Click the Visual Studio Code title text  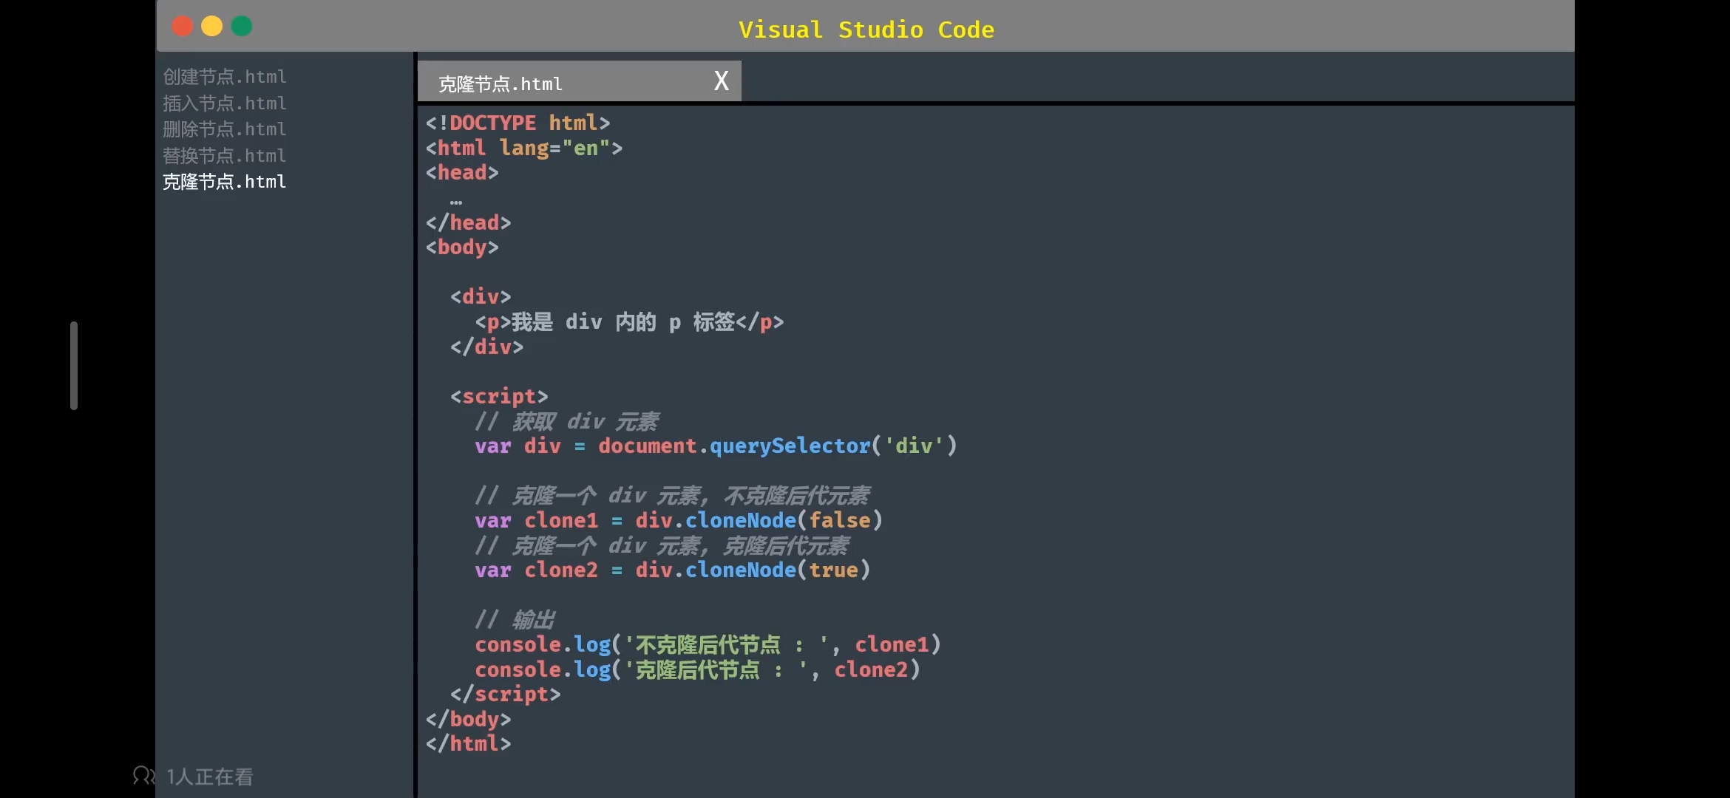[x=866, y=30]
